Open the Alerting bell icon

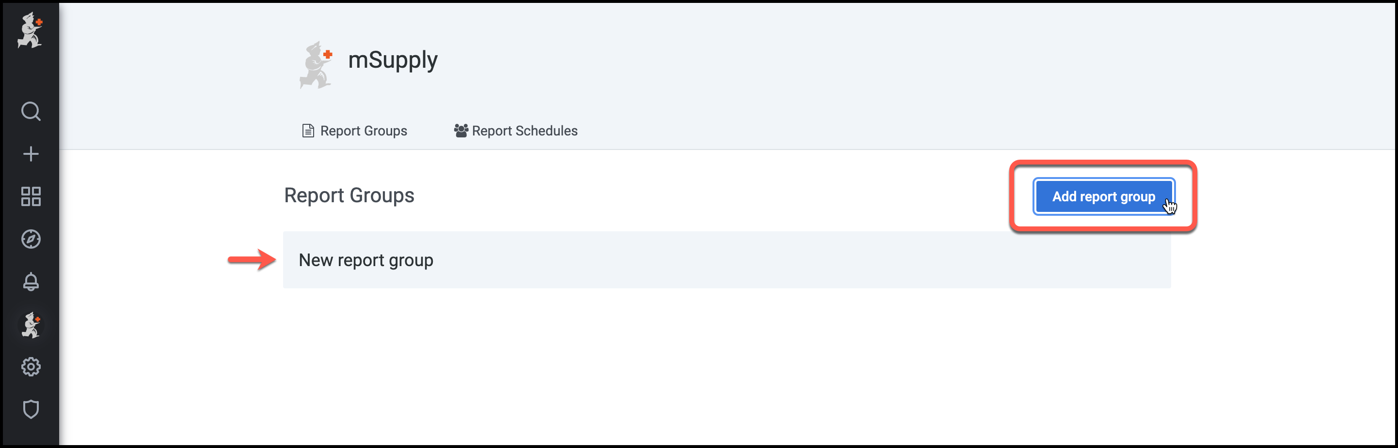click(31, 282)
